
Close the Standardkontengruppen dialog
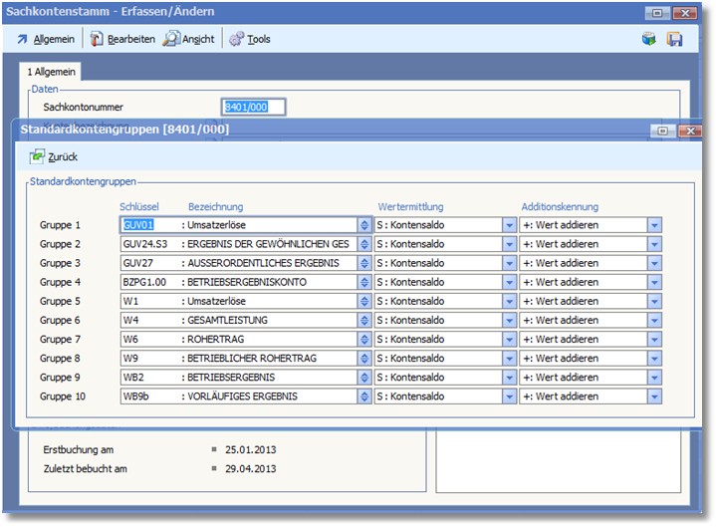click(x=688, y=131)
